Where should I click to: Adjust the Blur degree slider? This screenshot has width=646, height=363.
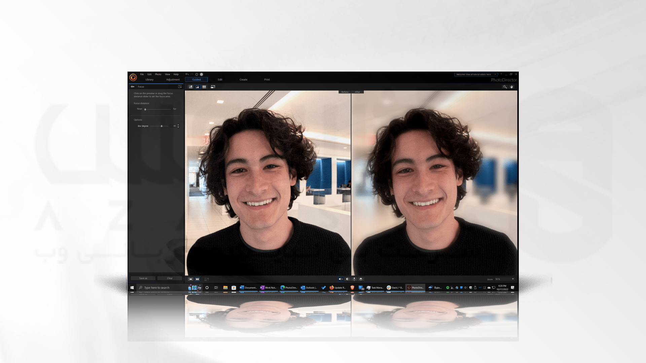159,126
